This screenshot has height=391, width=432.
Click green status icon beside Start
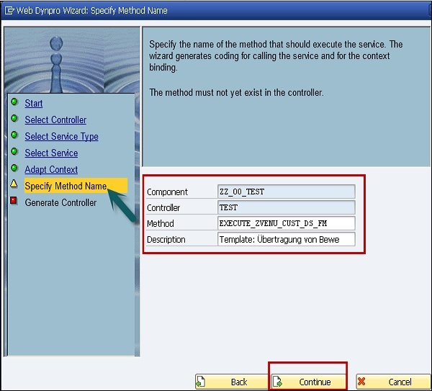pos(14,102)
